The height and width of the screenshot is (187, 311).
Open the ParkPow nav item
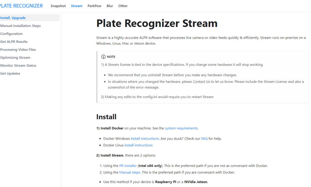[94, 6]
